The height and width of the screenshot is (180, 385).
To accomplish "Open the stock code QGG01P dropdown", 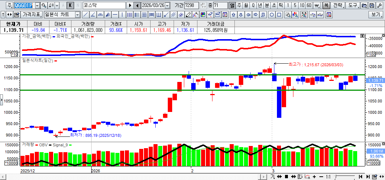I will click(37, 6).
